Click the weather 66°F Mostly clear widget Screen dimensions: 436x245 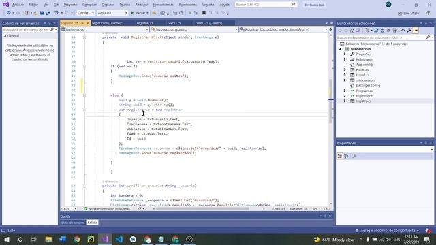pyautogui.click(x=334, y=240)
